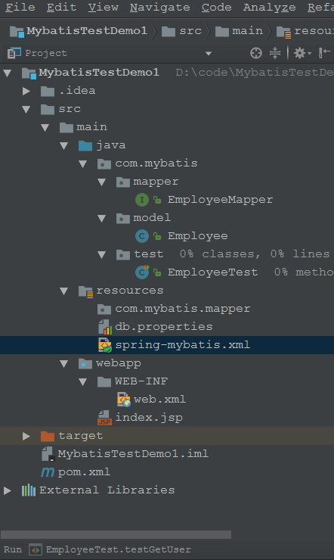Screen dimensions: 334x560
Task: Click the resources folder icon in tree
Action: [85, 291]
